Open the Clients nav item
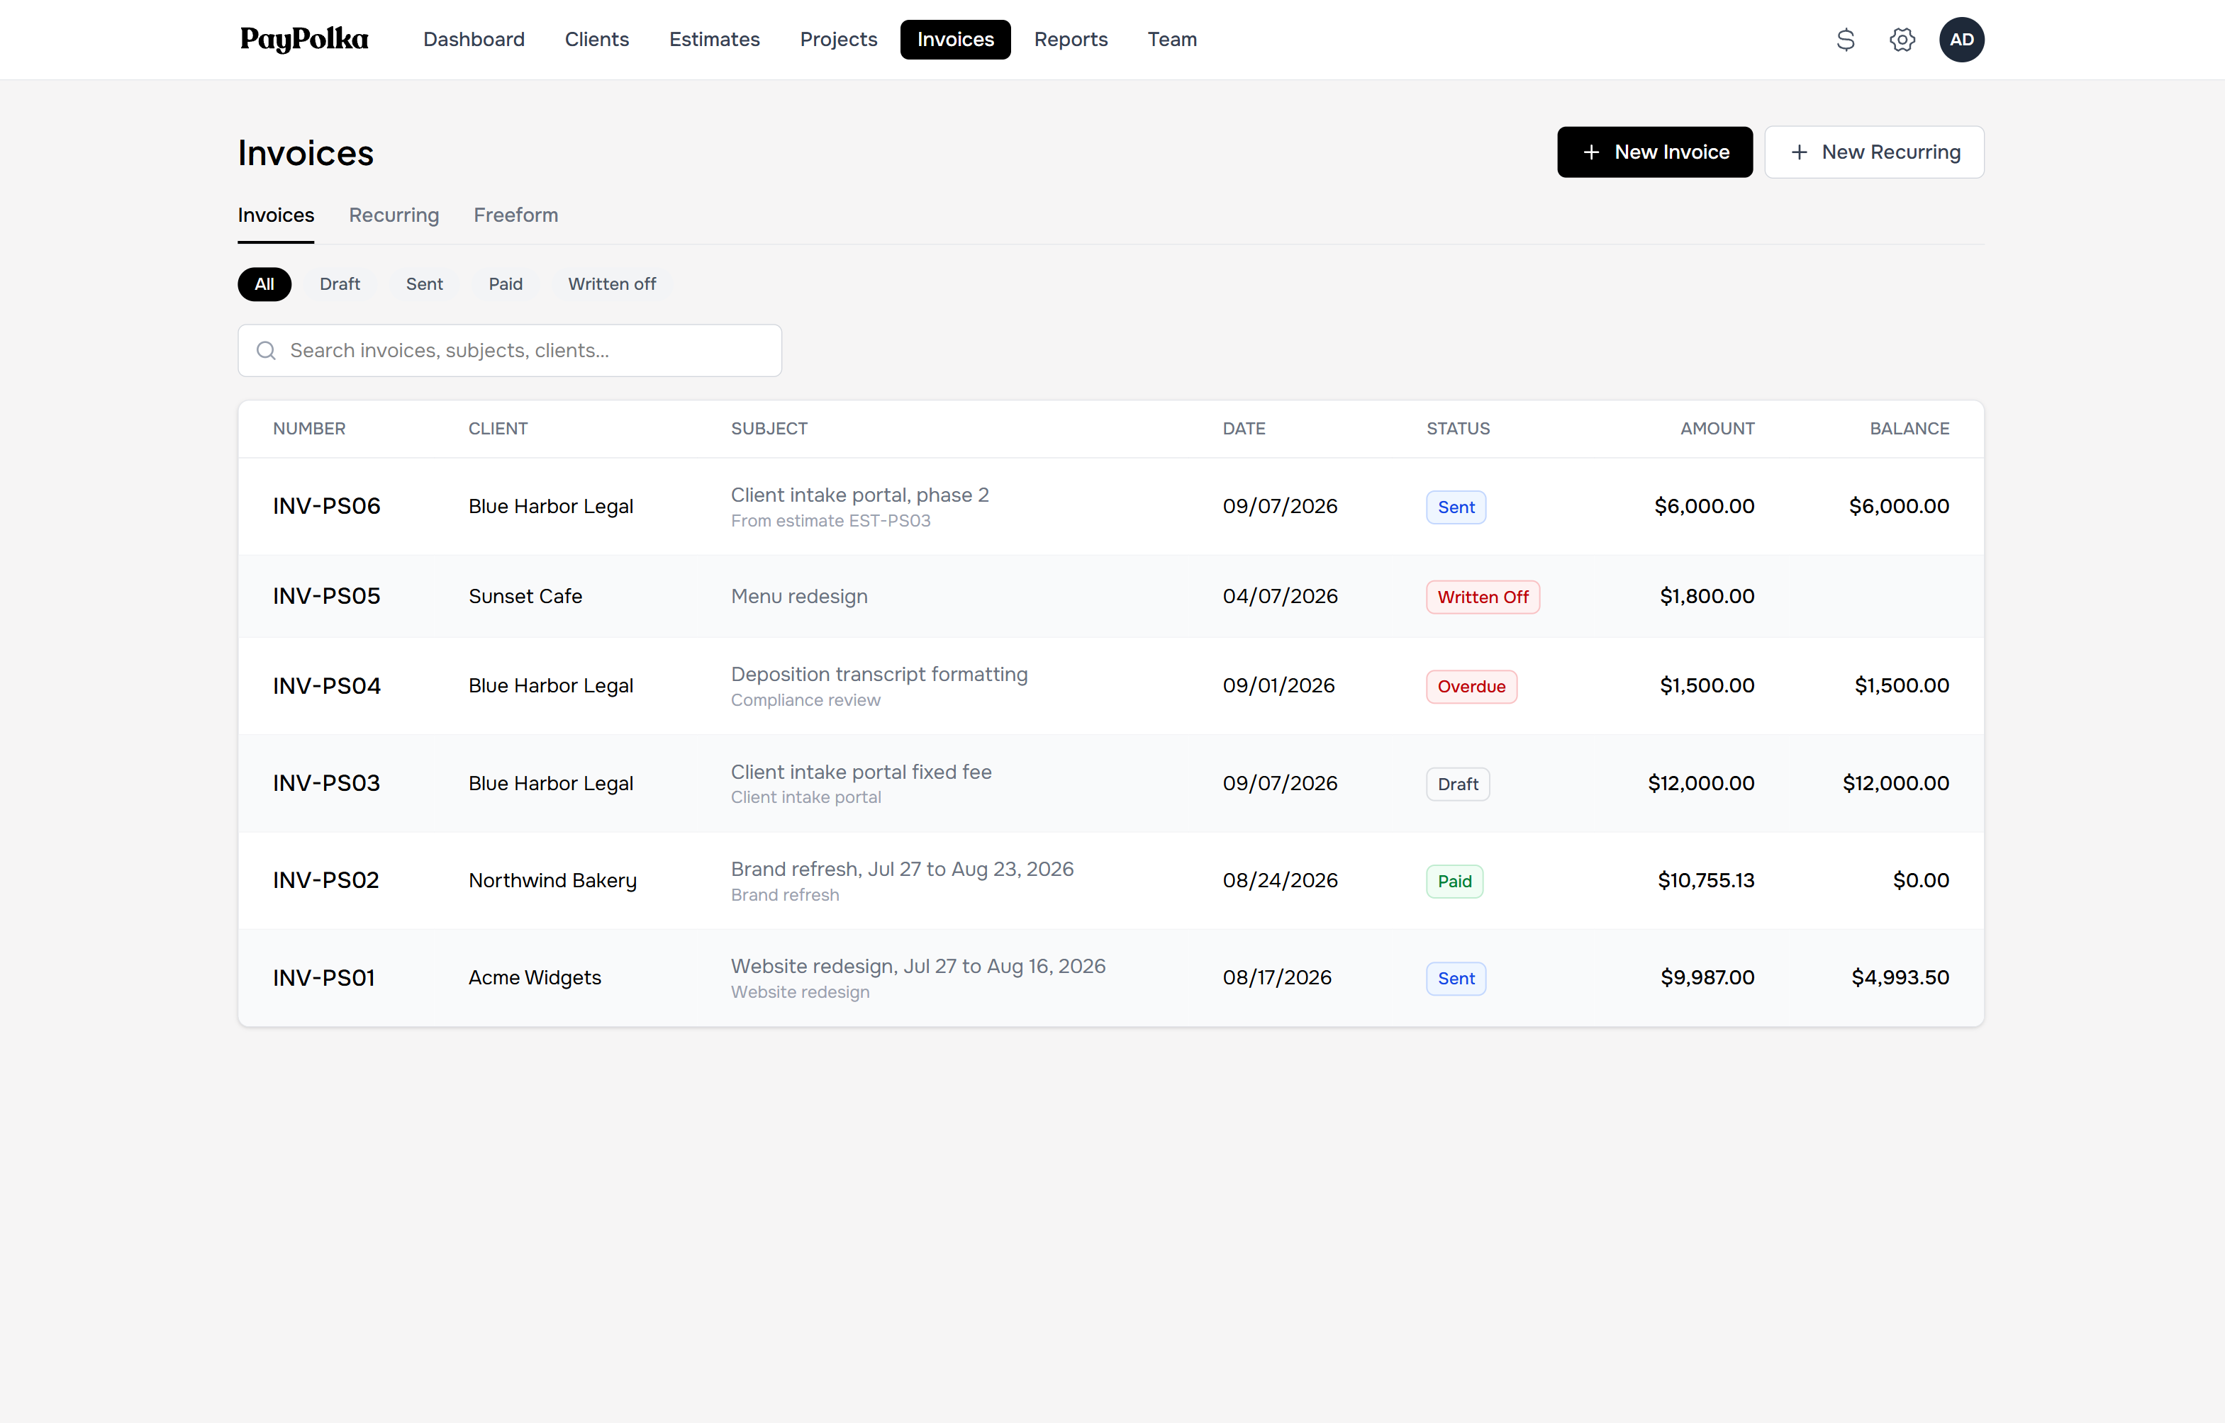This screenshot has width=2225, height=1423. tap(596, 40)
